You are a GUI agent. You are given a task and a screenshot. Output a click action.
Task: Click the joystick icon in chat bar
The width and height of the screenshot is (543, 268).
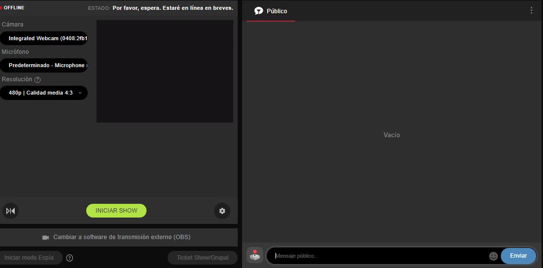click(255, 255)
